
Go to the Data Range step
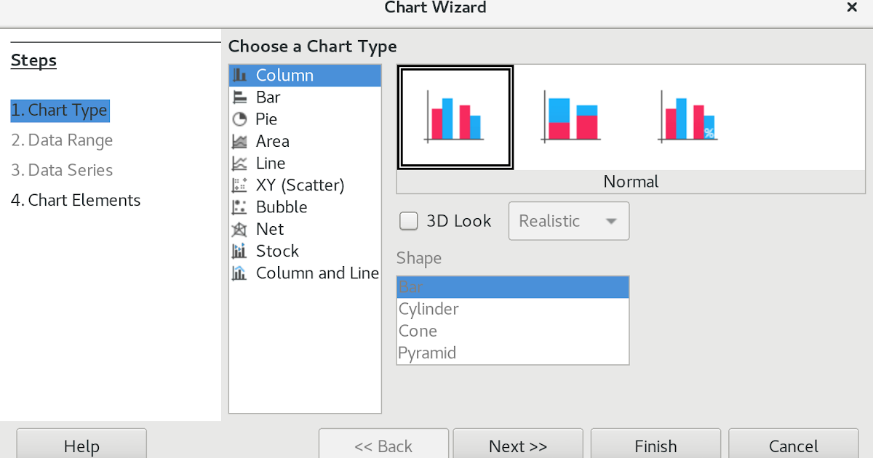click(62, 140)
